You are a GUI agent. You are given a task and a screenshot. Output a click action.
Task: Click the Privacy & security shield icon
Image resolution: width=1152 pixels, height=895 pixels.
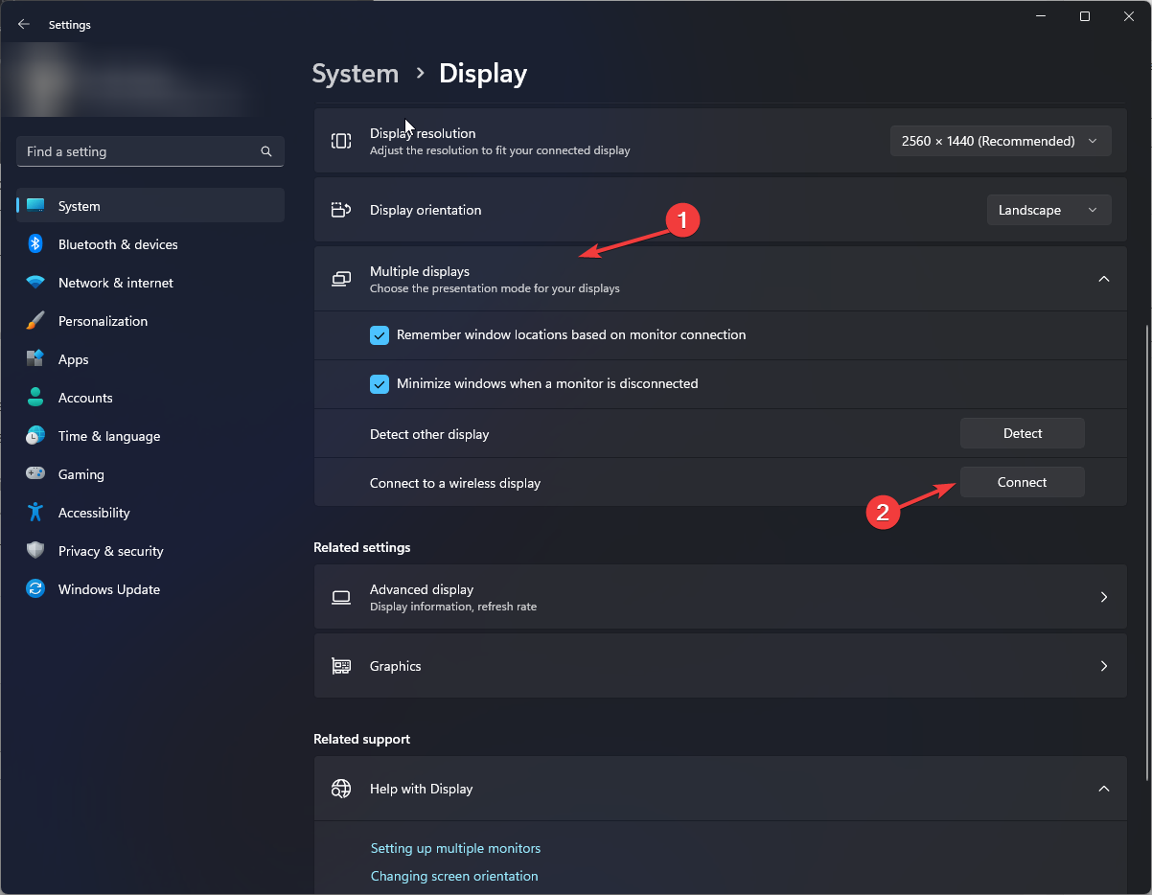35,551
